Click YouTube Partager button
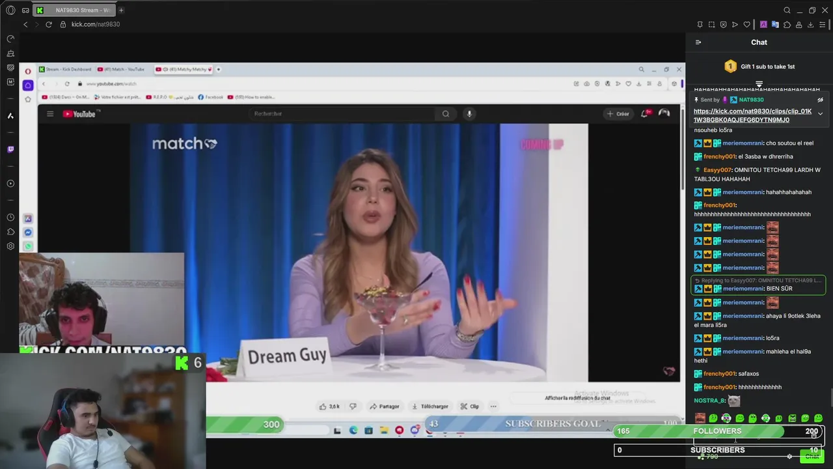The width and height of the screenshot is (833, 469). coord(384,406)
